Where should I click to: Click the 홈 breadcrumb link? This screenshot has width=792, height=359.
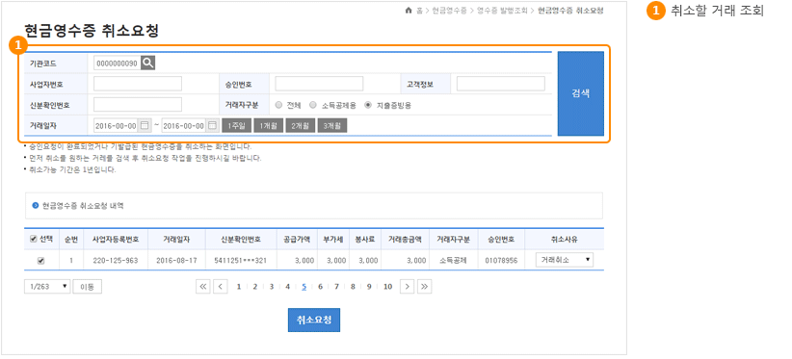coord(419,11)
